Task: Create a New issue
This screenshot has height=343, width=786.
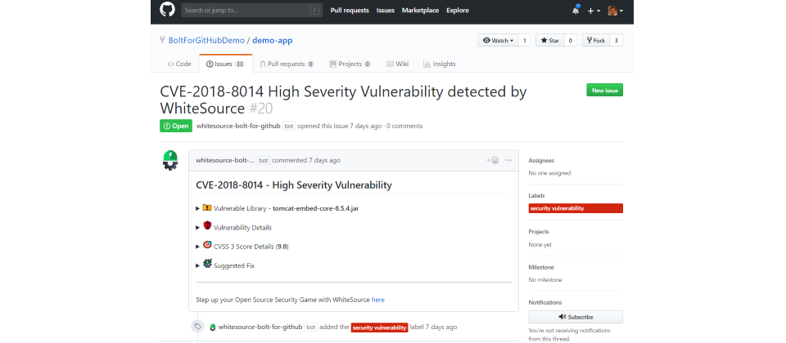Action: 604,90
